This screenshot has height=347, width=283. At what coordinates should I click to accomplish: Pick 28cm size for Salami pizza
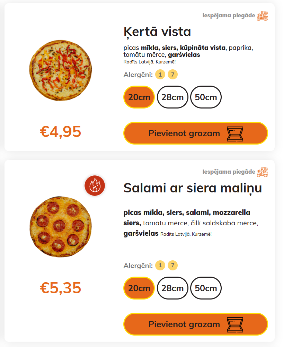(173, 288)
